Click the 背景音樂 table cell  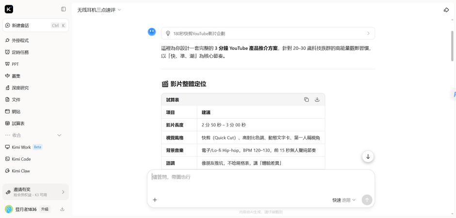click(179, 150)
